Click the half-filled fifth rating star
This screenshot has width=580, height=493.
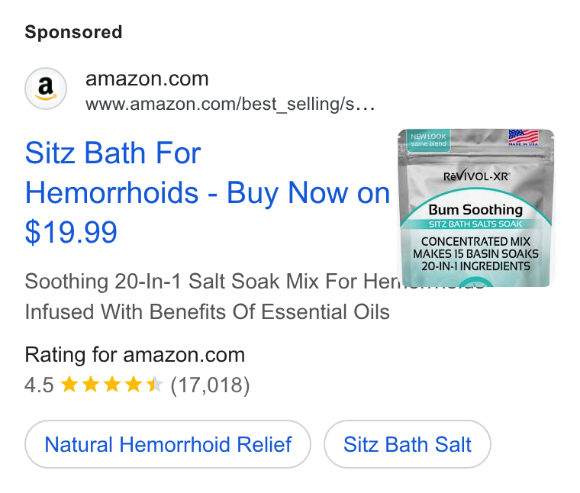[155, 385]
